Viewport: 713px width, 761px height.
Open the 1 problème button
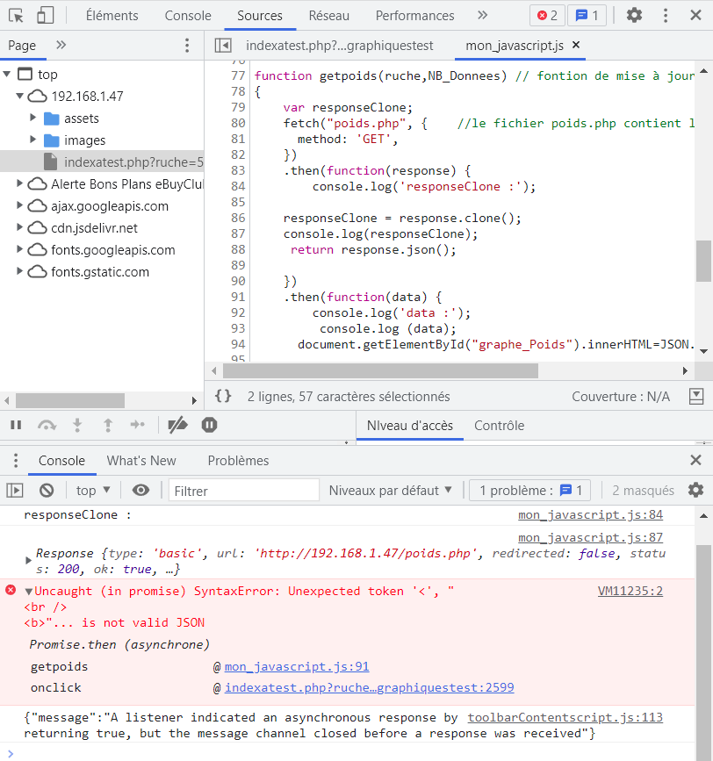[x=529, y=490]
